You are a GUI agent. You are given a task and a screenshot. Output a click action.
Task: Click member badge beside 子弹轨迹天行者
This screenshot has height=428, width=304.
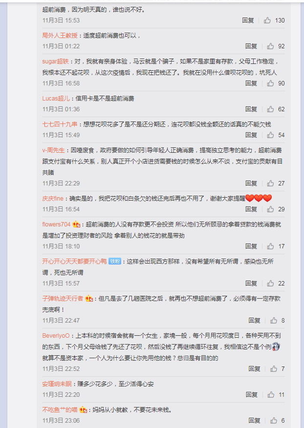pos(89,299)
